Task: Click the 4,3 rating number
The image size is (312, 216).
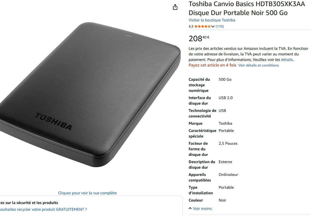Action: pyautogui.click(x=191, y=26)
